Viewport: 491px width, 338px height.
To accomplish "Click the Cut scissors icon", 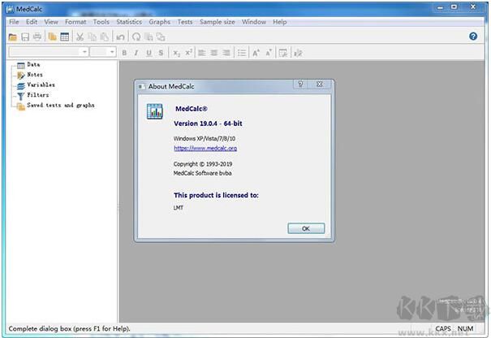I will pyautogui.click(x=80, y=37).
